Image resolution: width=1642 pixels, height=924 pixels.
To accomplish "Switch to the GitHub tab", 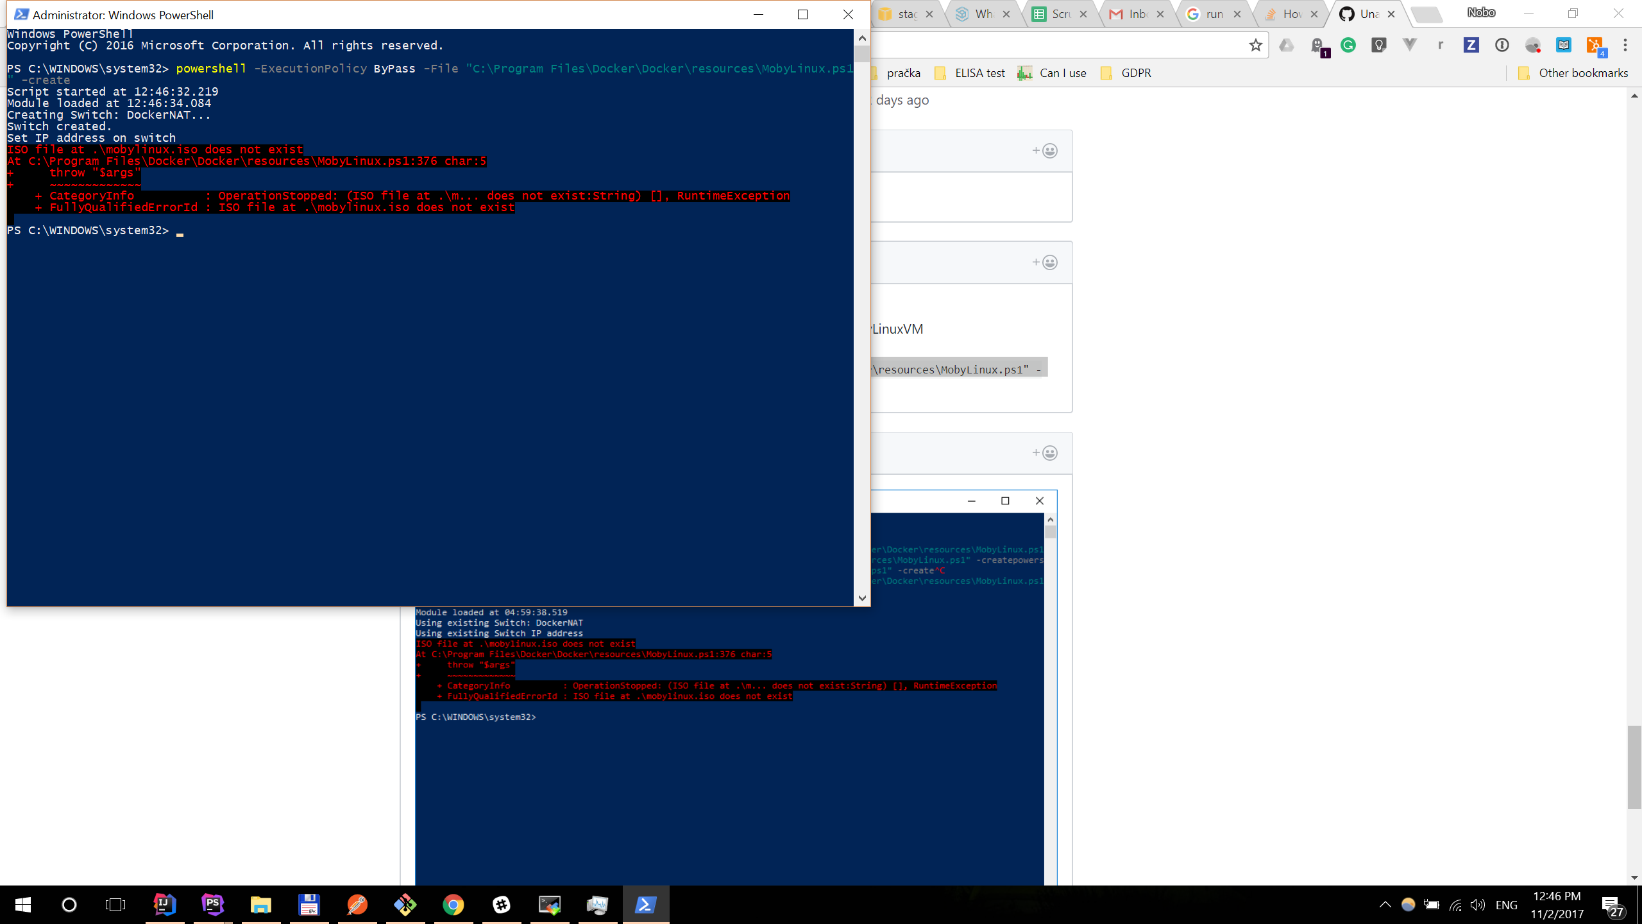I will point(1366,13).
